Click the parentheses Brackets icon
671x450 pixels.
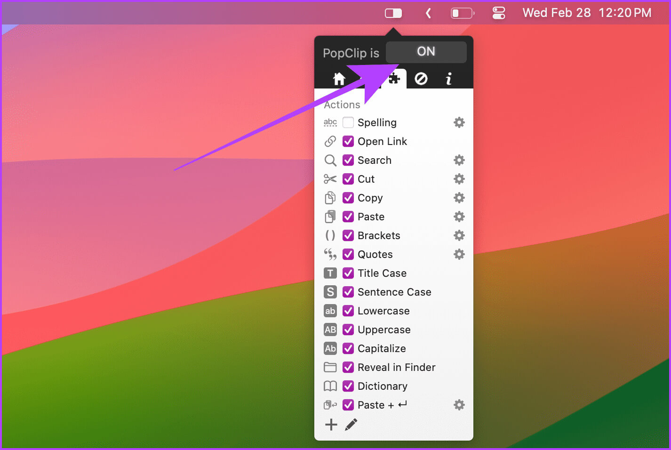coord(330,235)
